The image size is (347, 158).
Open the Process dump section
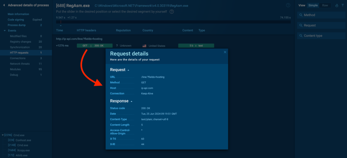coord(18,25)
